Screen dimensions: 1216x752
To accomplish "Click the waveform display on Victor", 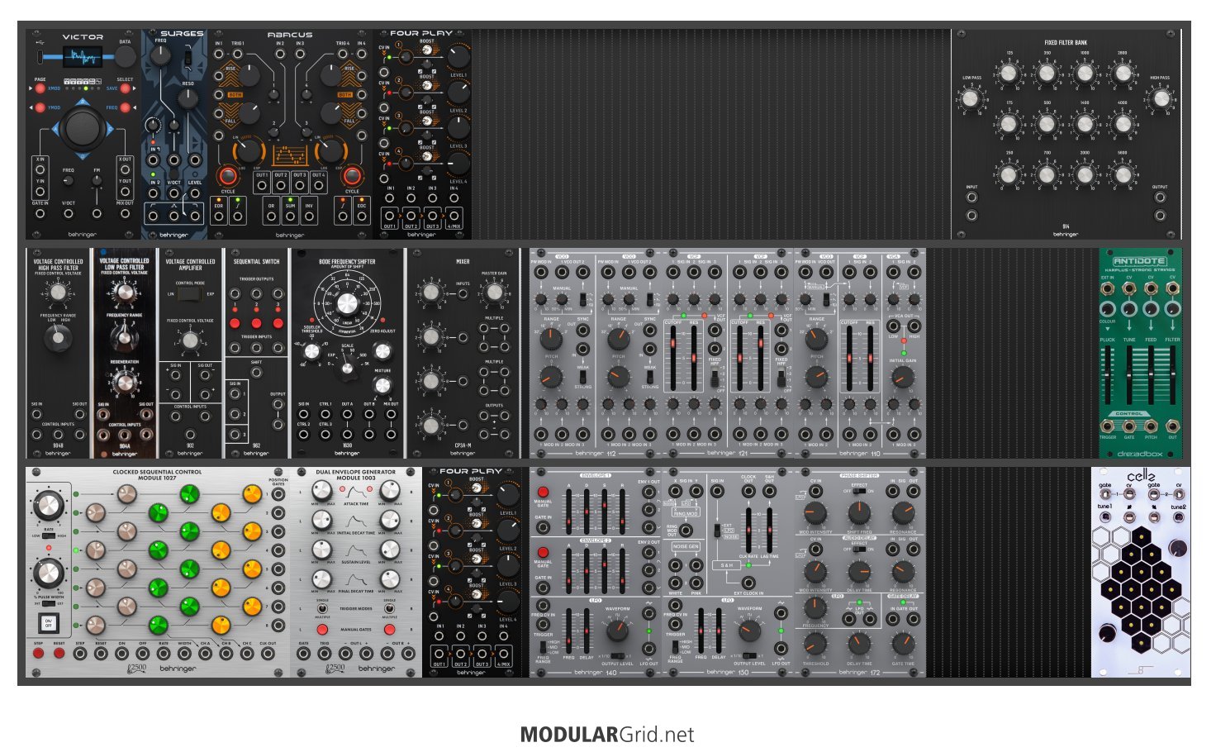I will (84, 56).
